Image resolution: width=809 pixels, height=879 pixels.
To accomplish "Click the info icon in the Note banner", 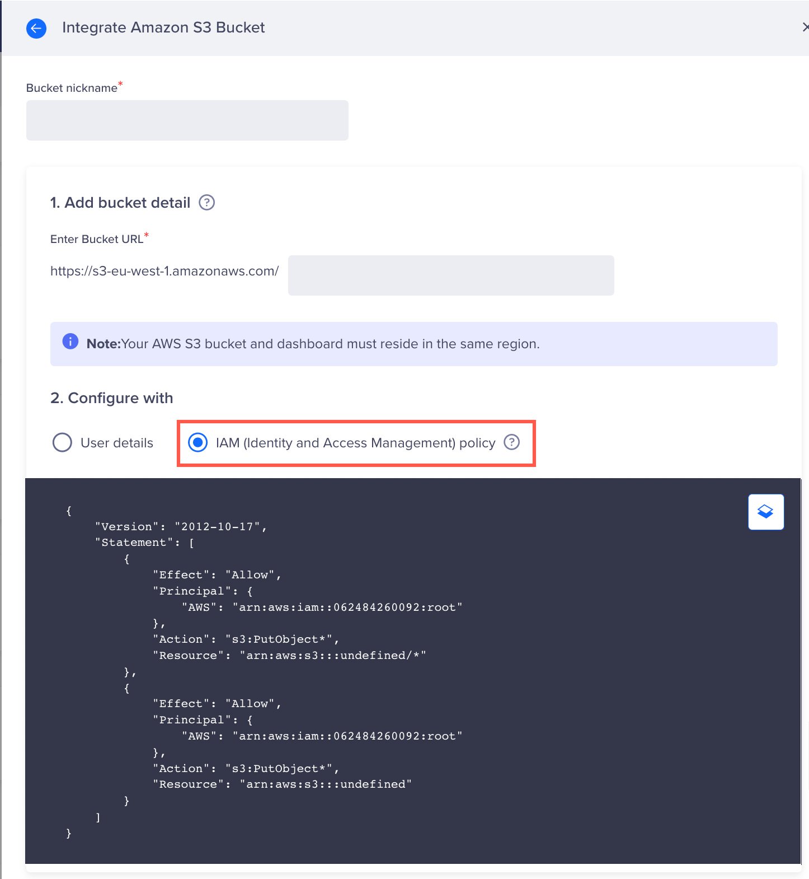I will 70,342.
